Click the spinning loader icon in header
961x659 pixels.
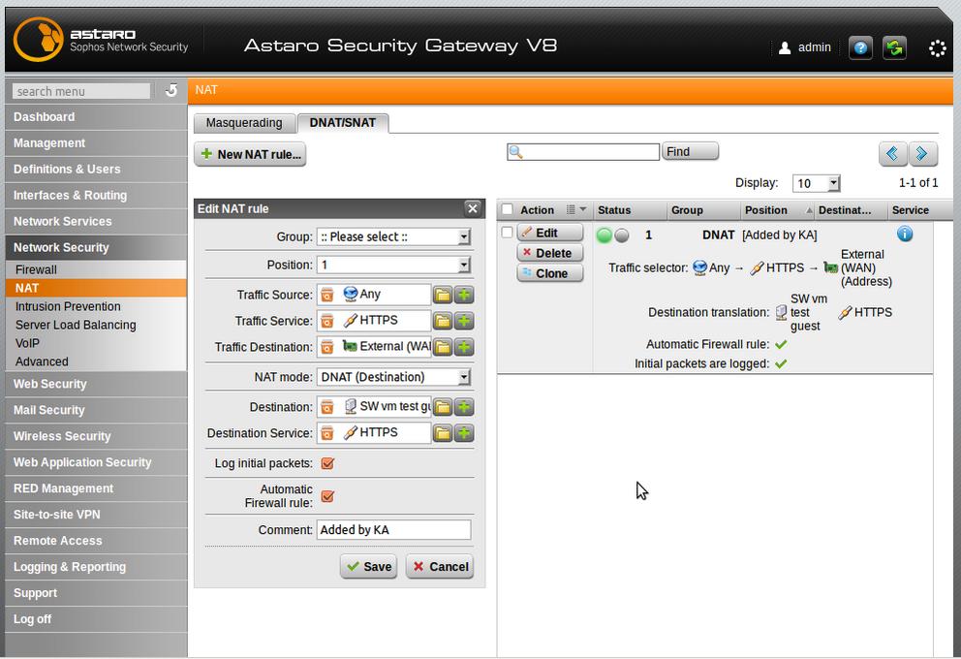tap(938, 48)
